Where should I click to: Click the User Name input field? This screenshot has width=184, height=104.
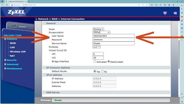[x=114, y=36]
